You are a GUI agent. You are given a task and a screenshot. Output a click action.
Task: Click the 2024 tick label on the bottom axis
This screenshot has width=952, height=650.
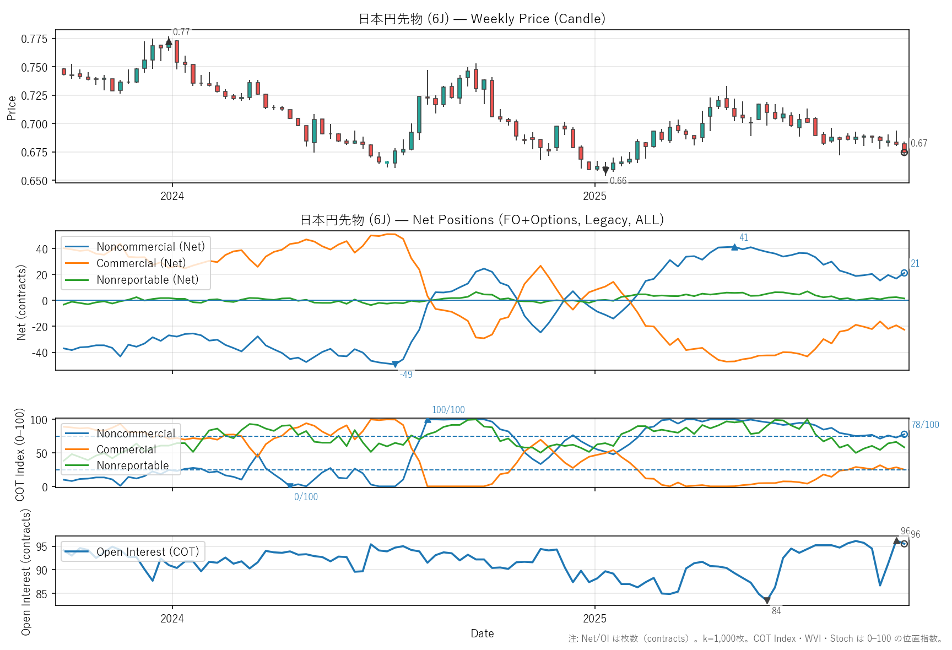(172, 619)
